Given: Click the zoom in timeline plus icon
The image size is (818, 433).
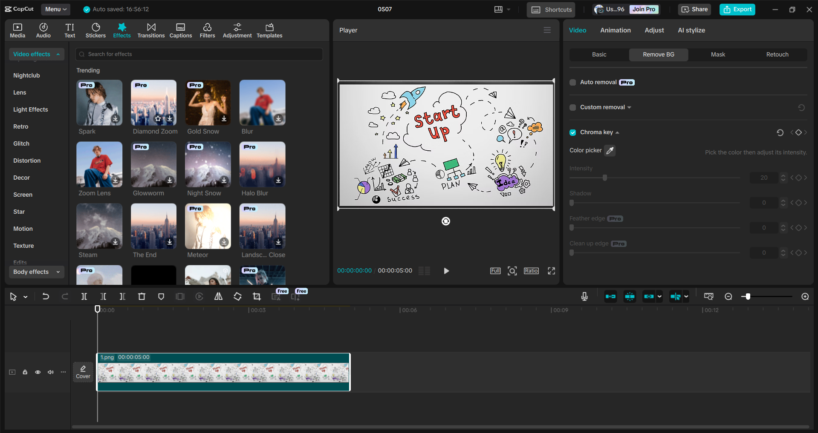Looking at the screenshot, I should click(805, 296).
